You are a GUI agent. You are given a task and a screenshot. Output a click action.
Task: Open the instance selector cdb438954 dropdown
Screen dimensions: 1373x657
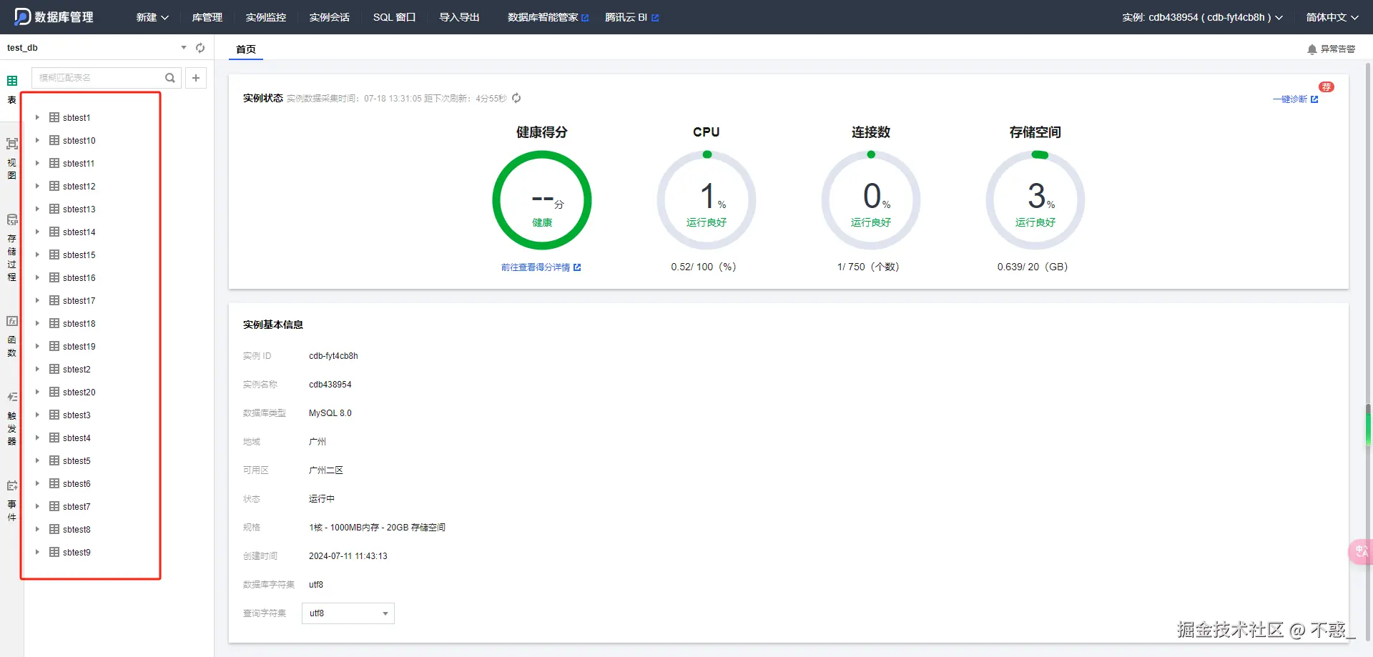tap(1202, 17)
